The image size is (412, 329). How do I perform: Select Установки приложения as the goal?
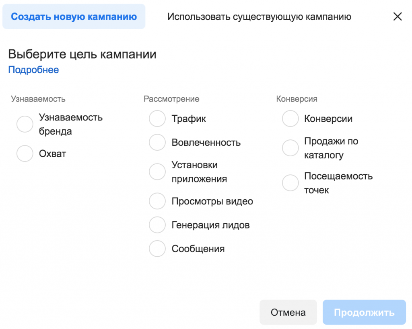[x=157, y=172]
